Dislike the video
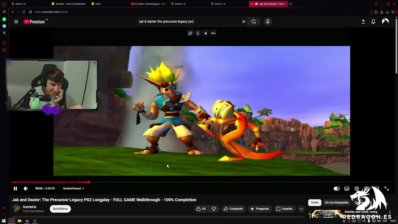Image resolution: width=398 pixels, height=224 pixels. tap(214, 209)
